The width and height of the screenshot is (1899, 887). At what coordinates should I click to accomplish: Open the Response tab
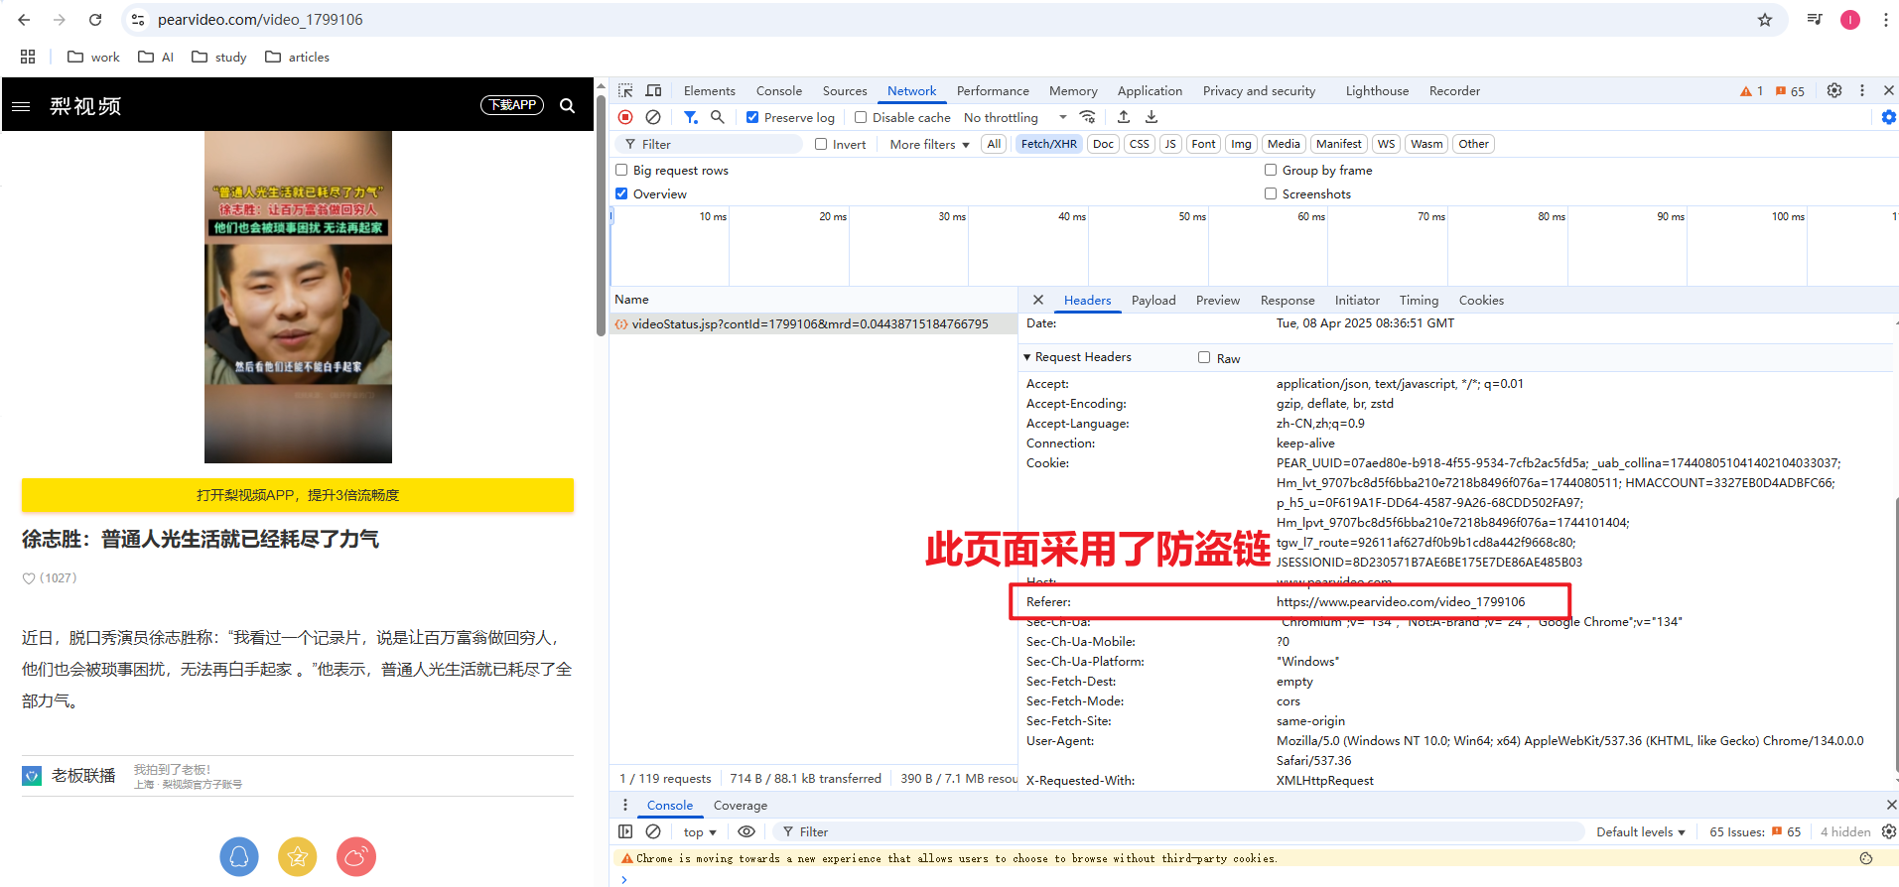1288,300
